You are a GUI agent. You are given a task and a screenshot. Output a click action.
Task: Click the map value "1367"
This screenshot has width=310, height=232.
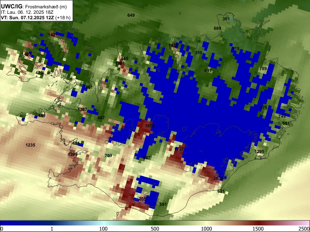82,109
